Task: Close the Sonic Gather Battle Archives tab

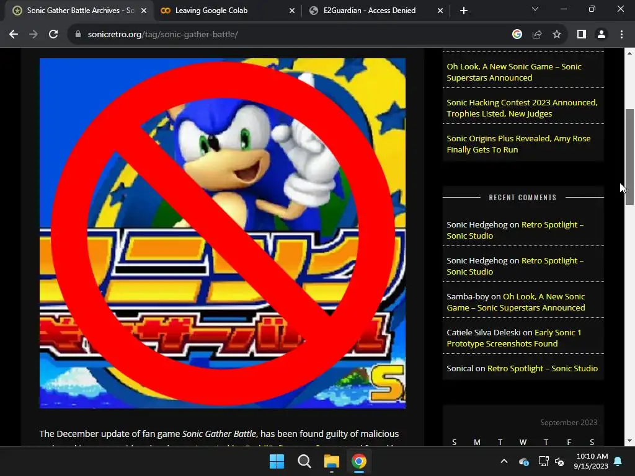Action: 144,11
